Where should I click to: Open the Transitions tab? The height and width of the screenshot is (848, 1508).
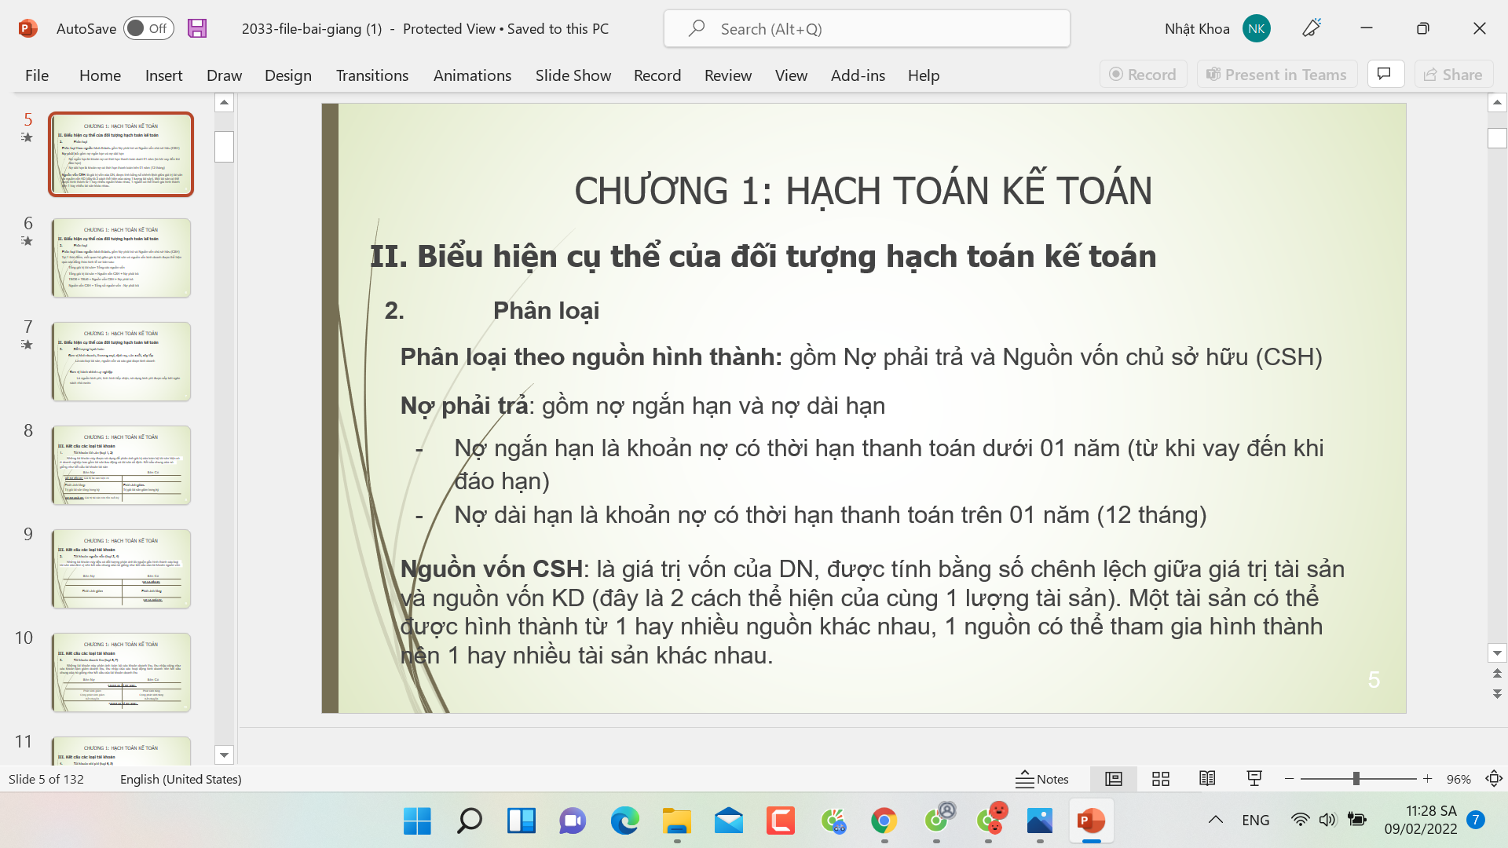[x=372, y=75]
